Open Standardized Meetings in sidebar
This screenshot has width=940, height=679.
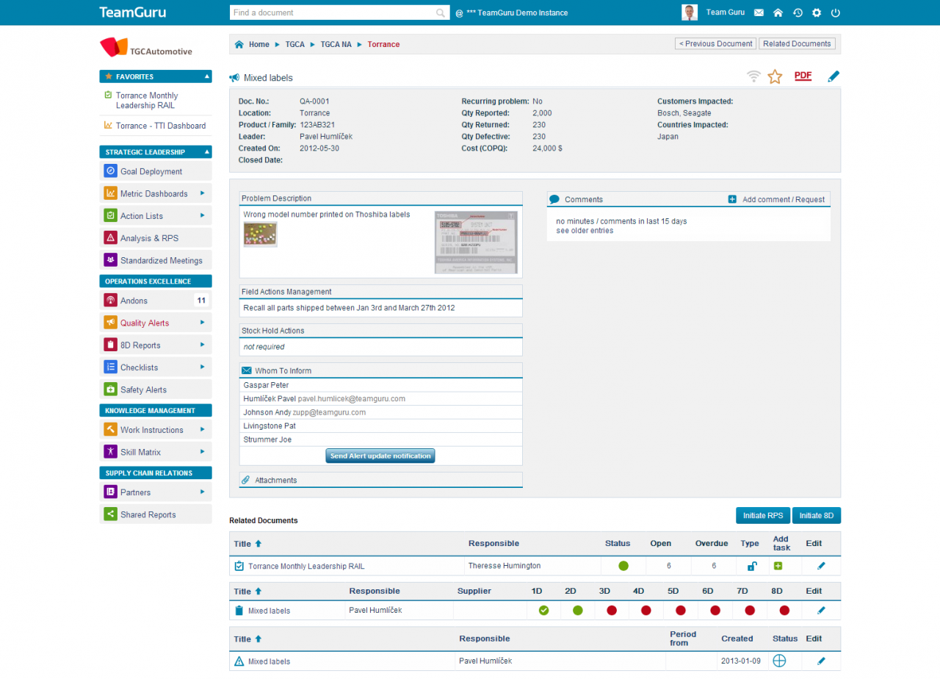[161, 260]
